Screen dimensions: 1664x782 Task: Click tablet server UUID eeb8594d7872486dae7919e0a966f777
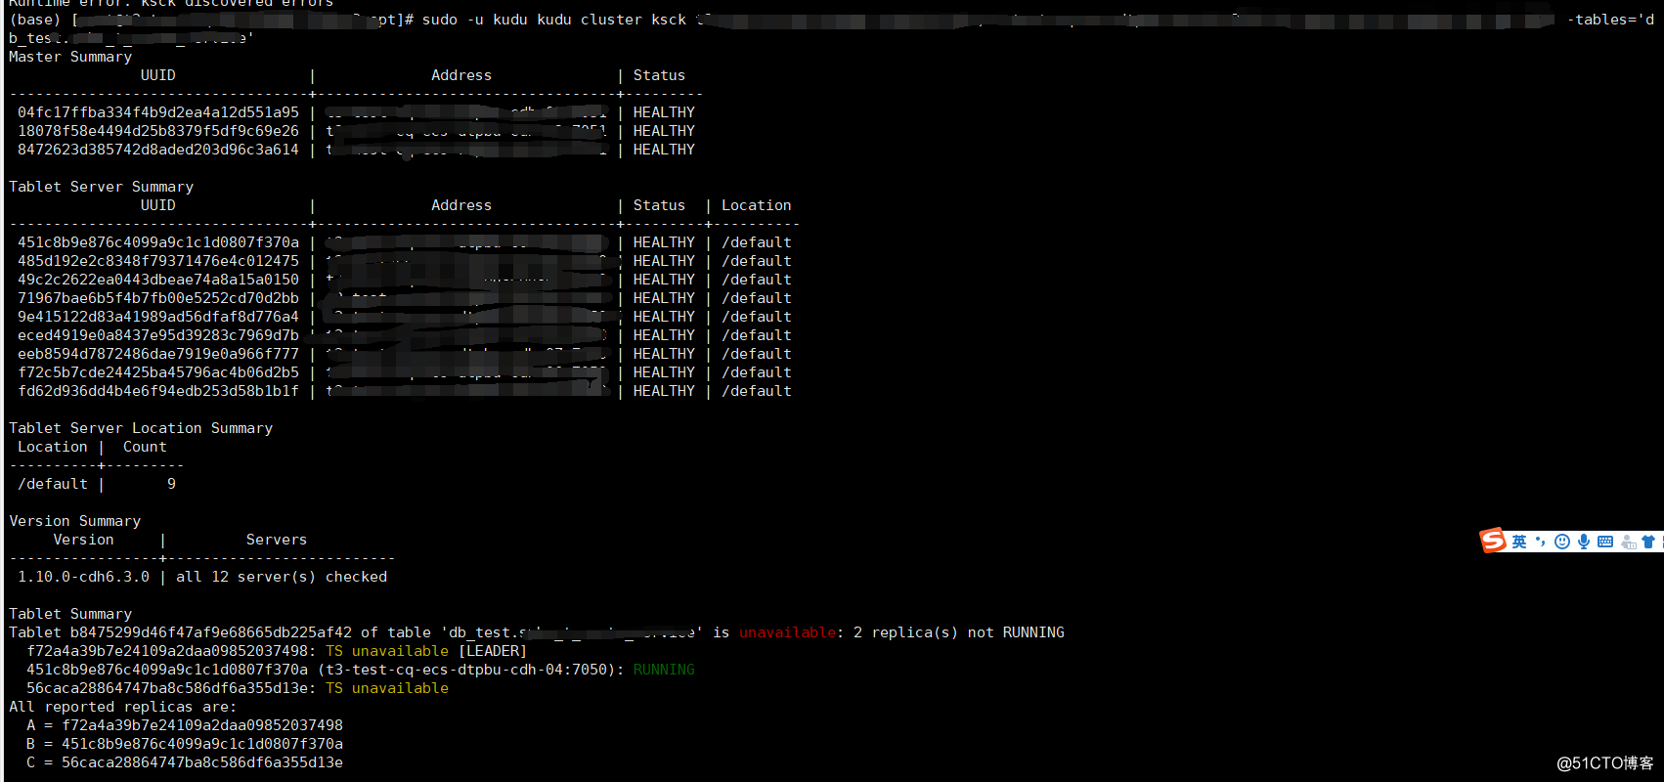pos(158,354)
